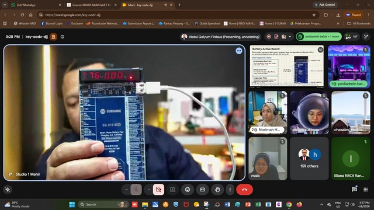Open Home | E-SUKAN bookmark

click(273, 23)
